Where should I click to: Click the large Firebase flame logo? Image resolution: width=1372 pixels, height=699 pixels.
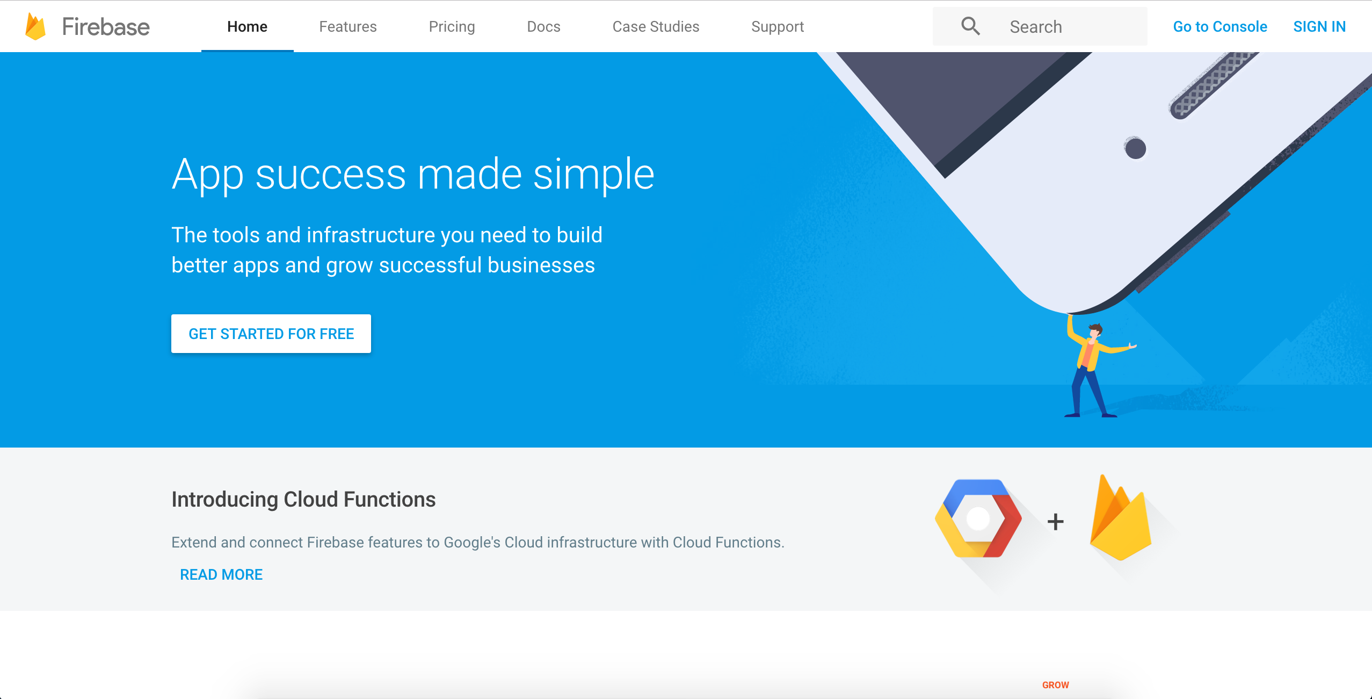coord(1120,517)
